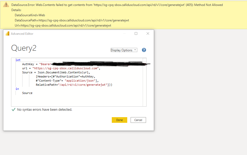Click the 'let' keyword in the code
The width and height of the screenshot is (247, 155).
[18, 60]
